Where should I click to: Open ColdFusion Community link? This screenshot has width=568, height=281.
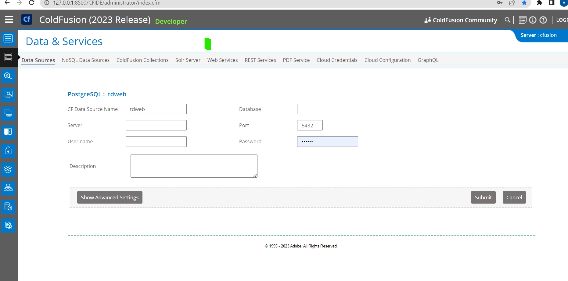pyautogui.click(x=465, y=20)
